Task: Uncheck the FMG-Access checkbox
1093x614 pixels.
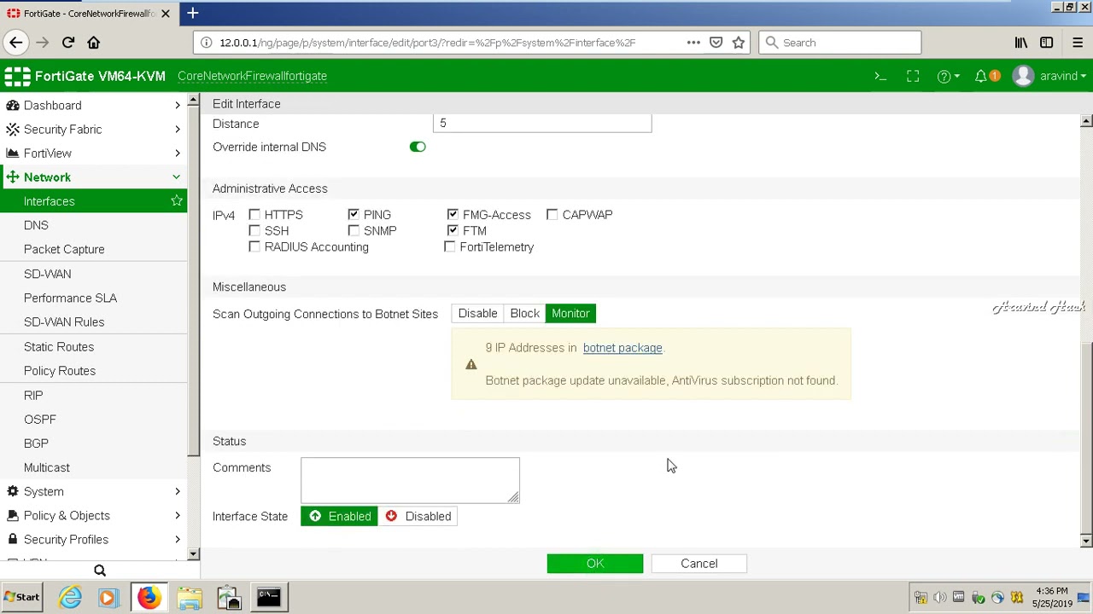Action: [x=453, y=215]
